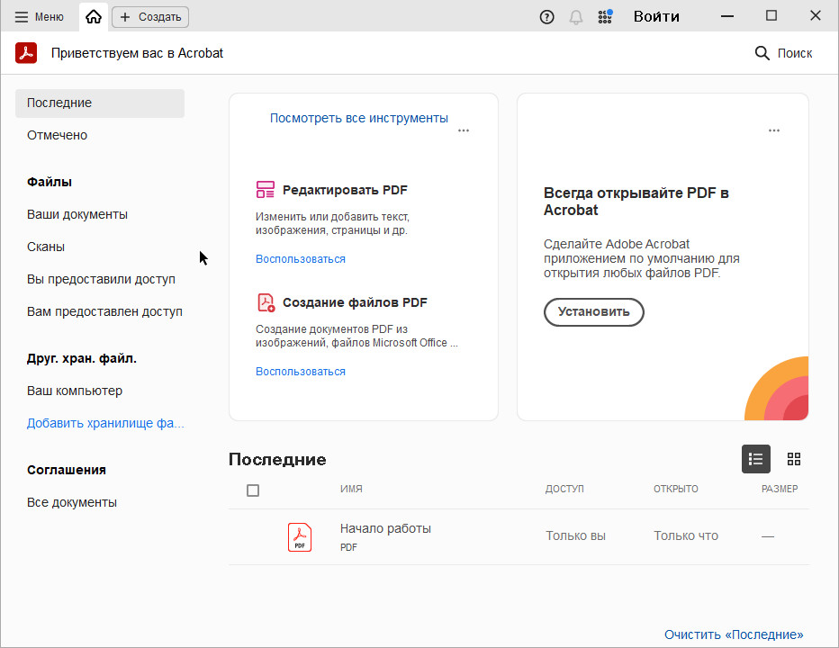Click the Создать button
Image resolution: width=839 pixels, height=648 pixels.
tap(150, 16)
